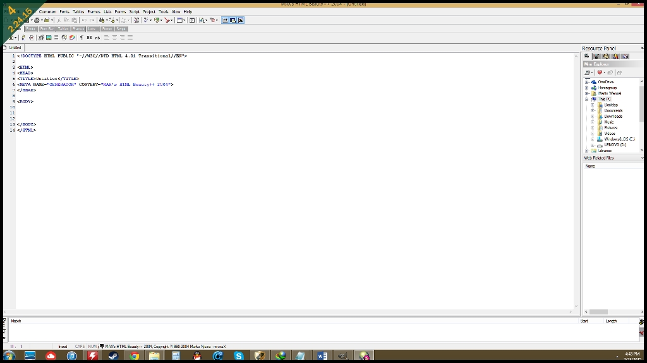Select the Untitled document tab
The width and height of the screenshot is (647, 363).
coord(14,47)
